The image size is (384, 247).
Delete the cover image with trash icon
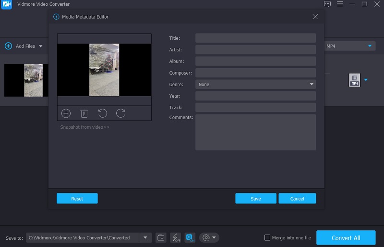tap(84, 113)
